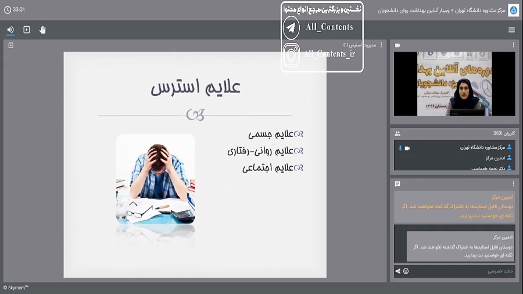
Task: Click the presentation panel corner icon
Action: click(x=11, y=45)
